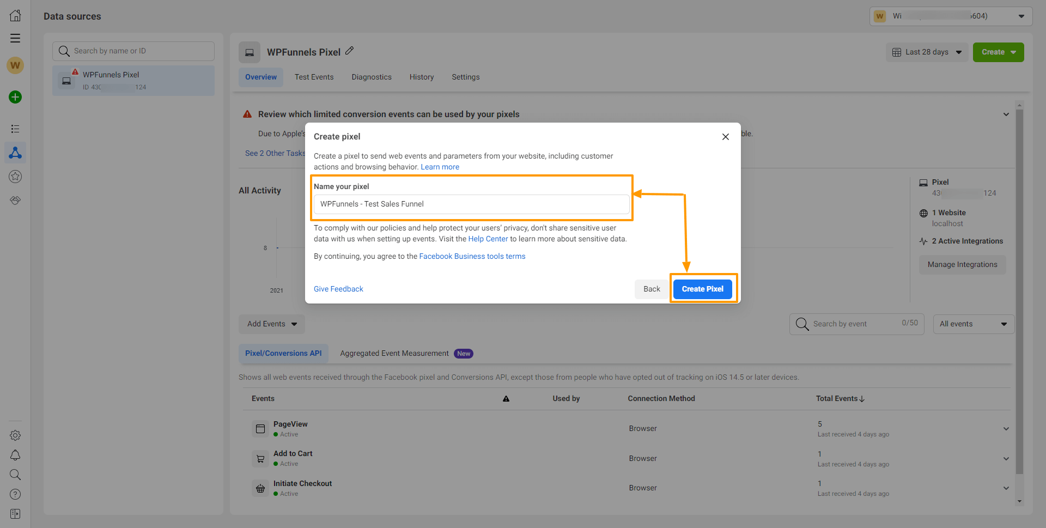Expand the Initiate Checkout event row

(x=1006, y=488)
